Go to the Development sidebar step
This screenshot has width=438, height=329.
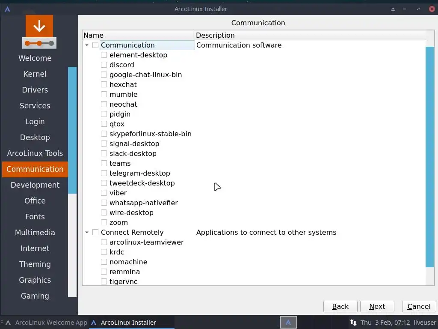(x=35, y=185)
